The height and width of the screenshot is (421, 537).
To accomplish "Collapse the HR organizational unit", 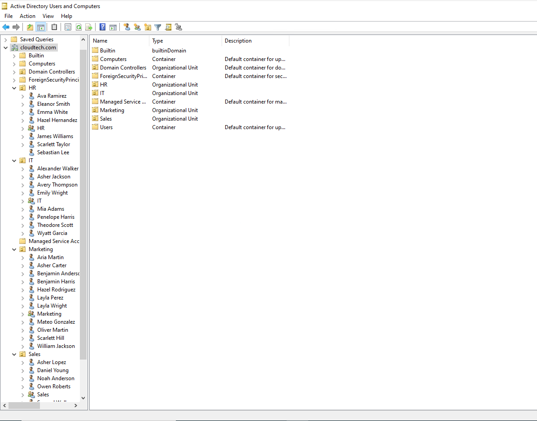I will [x=14, y=87].
